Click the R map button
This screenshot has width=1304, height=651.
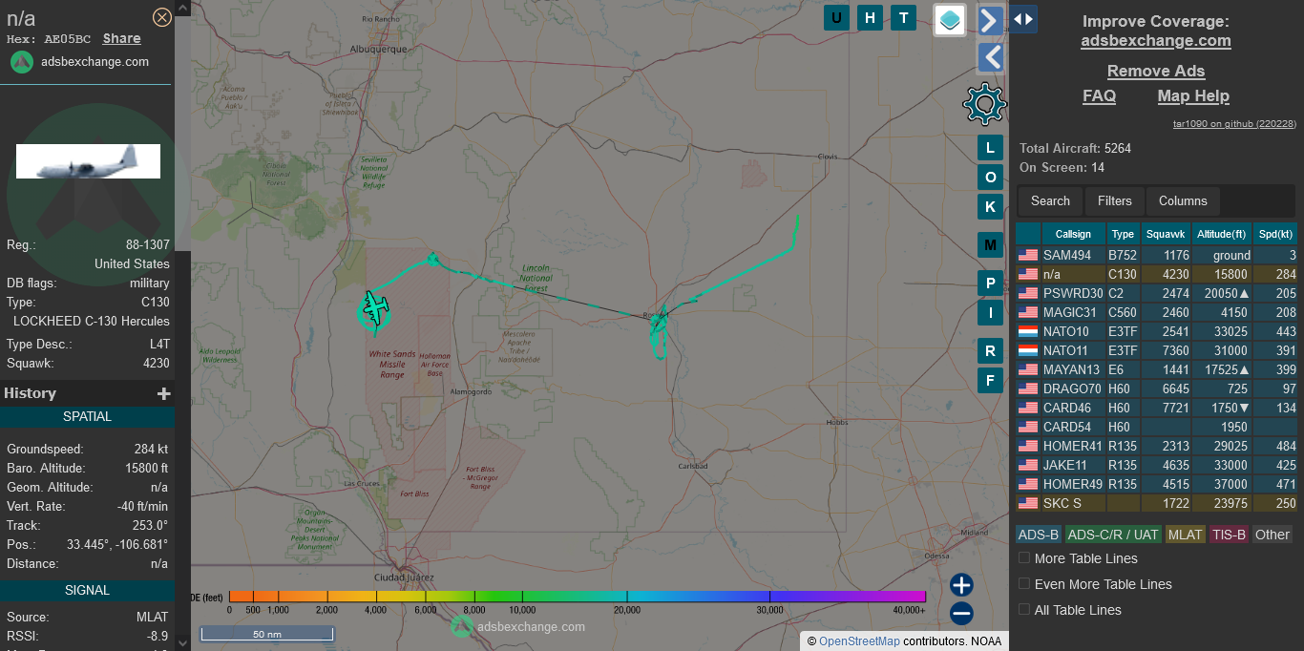990,351
